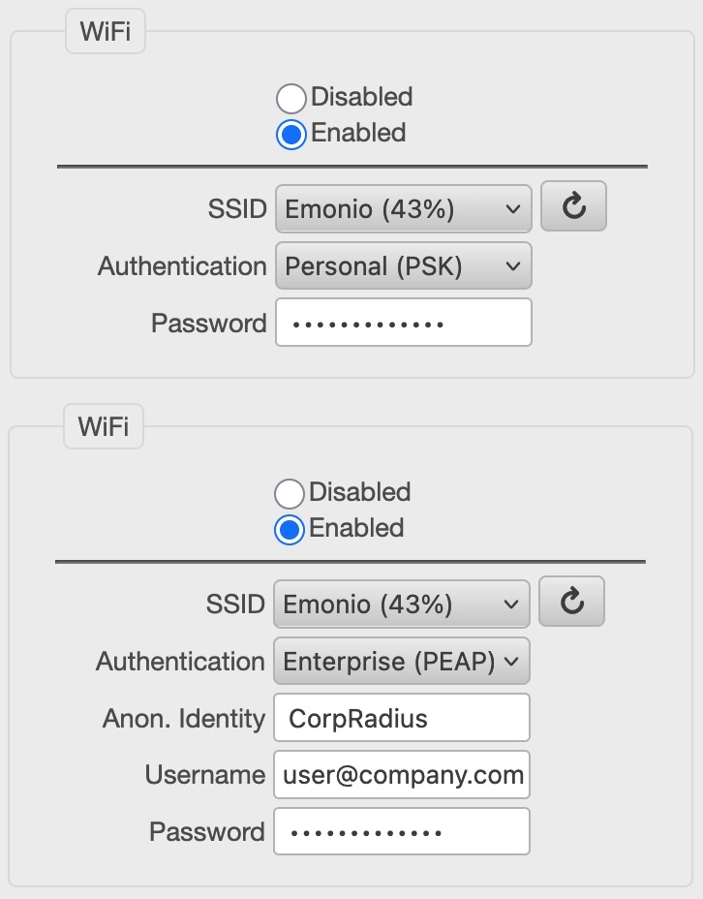Open the SSID dropdown above Personal (PSK) authentication
The width and height of the screenshot is (703, 899).
pos(403,208)
